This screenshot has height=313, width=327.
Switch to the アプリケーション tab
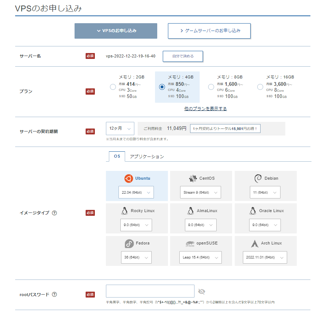point(147,156)
